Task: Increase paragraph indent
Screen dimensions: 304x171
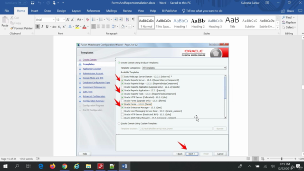Action: tap(121, 19)
